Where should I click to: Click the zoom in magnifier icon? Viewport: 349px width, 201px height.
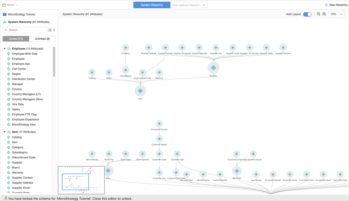point(324,14)
